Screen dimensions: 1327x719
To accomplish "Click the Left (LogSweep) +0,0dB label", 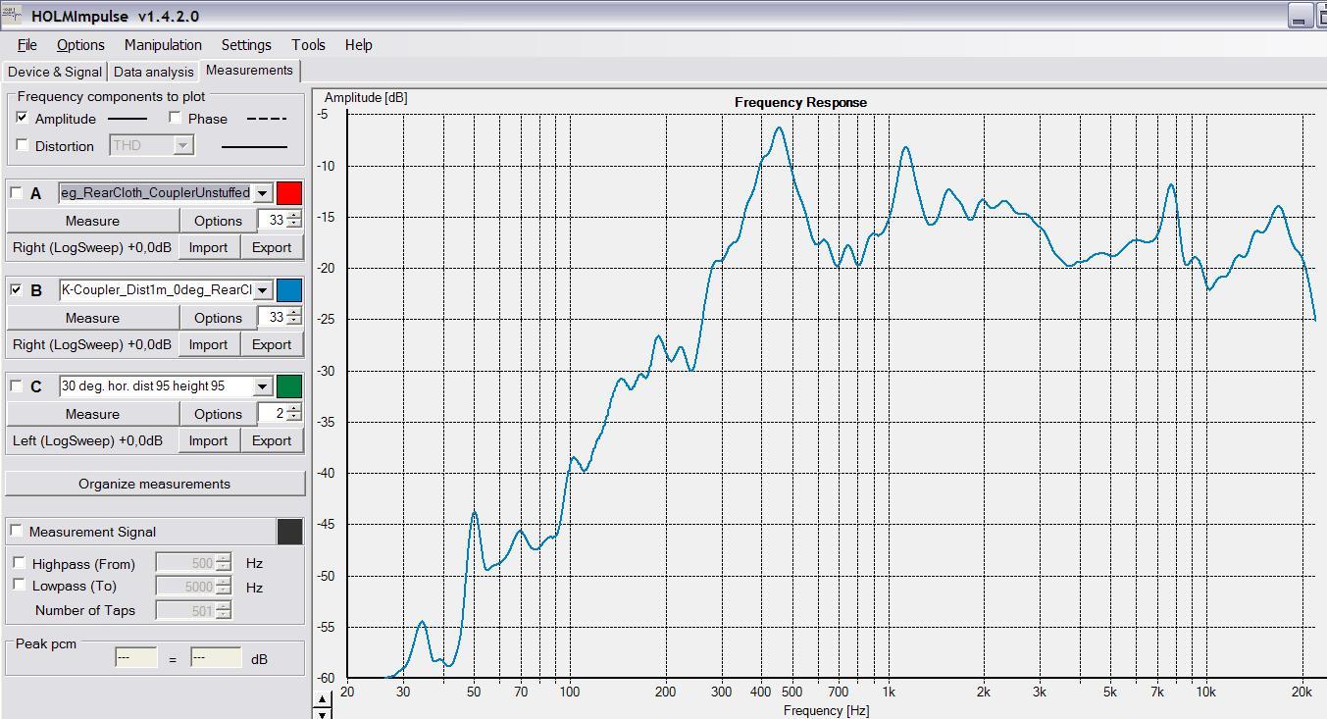I will 88,440.
